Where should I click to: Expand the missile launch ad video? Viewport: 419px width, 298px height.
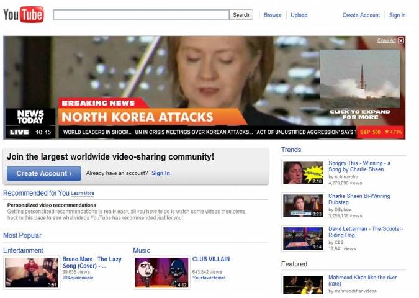click(359, 79)
